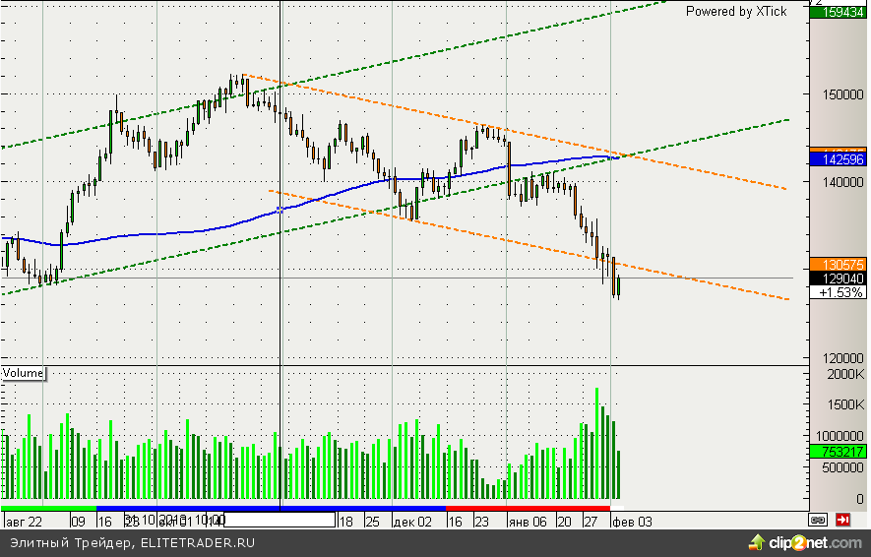Click the chain link icon below the price axis
The height and width of the screenshot is (557, 871).
pos(818,519)
